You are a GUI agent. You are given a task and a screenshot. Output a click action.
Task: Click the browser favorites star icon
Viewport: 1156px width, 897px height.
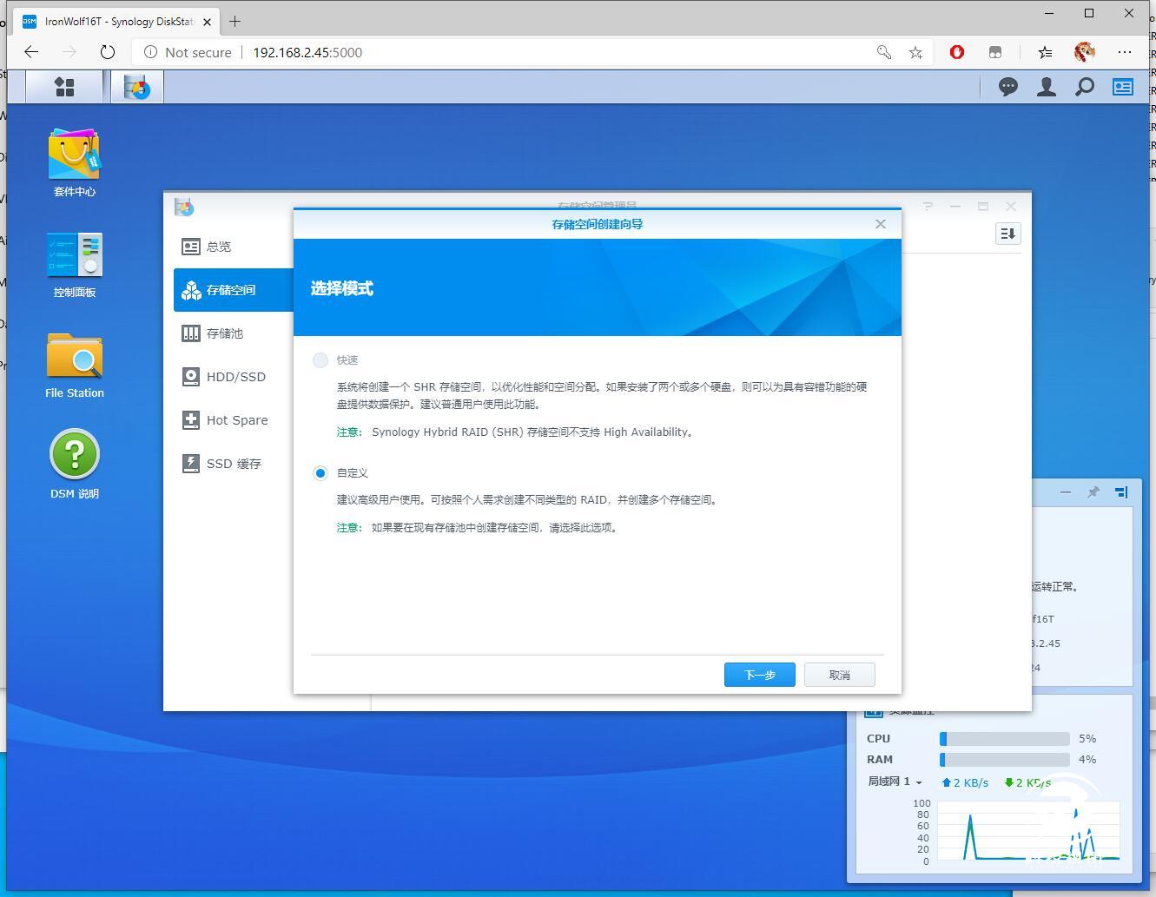pyautogui.click(x=915, y=52)
